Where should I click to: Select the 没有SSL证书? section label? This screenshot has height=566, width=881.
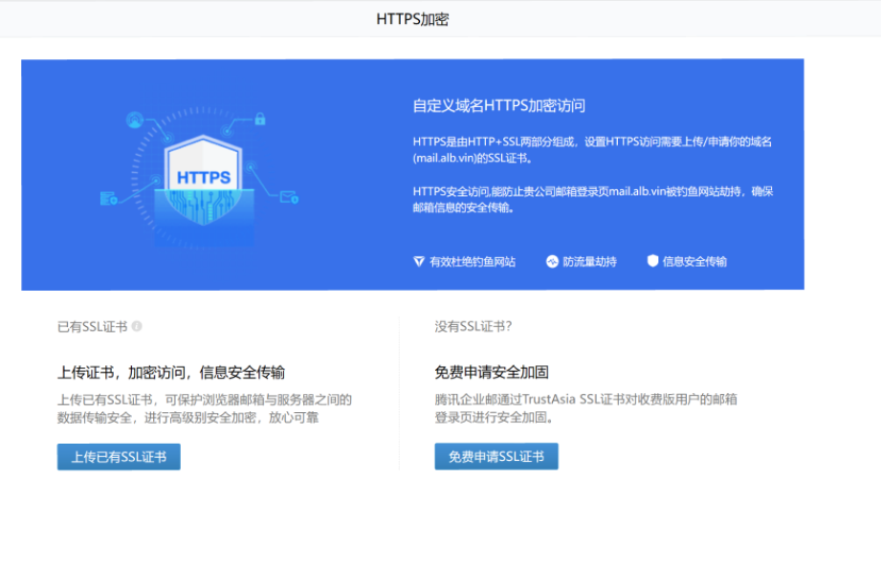474,326
